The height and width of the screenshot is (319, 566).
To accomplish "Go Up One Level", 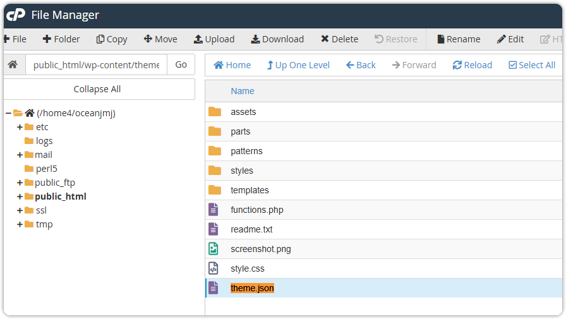I will [298, 65].
